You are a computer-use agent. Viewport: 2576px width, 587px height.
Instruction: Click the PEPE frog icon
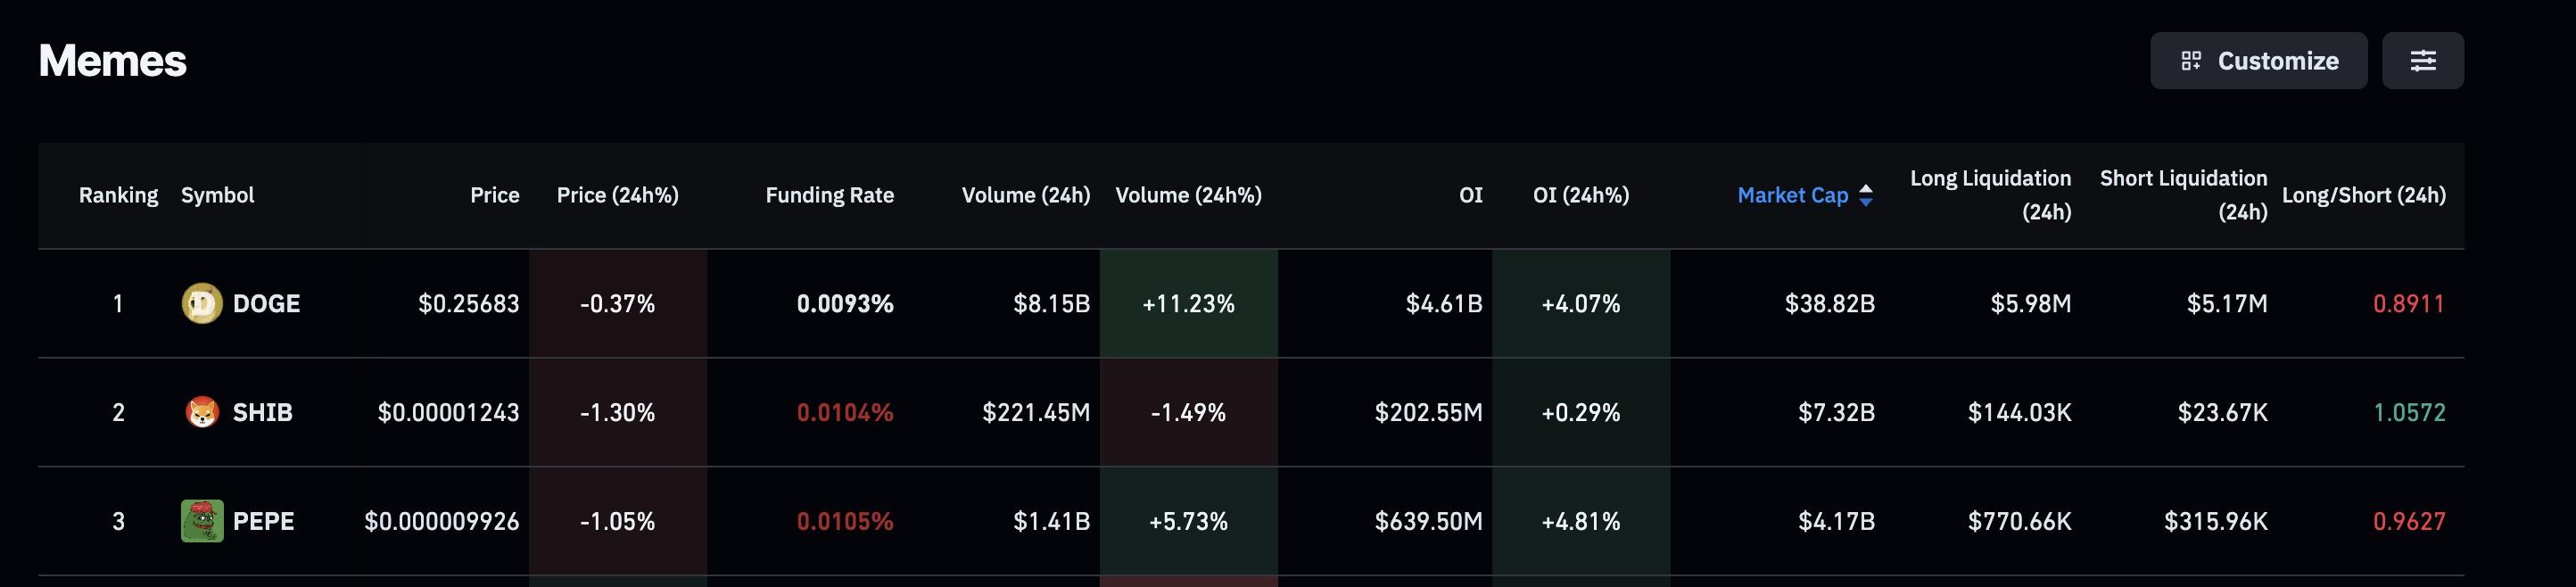tap(202, 521)
